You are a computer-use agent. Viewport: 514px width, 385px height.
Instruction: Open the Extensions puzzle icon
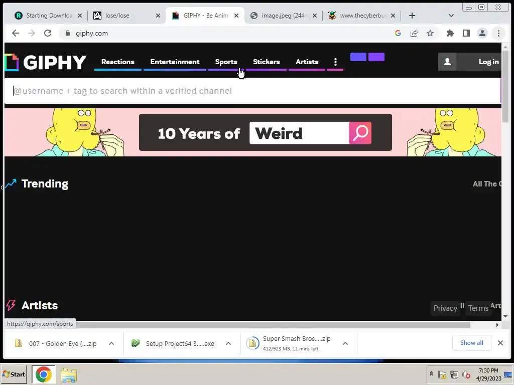click(x=450, y=33)
